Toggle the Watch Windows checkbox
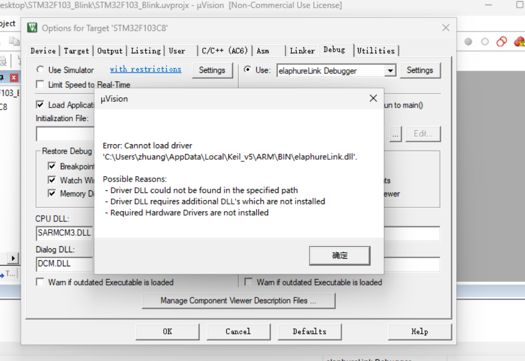The image size is (525, 361). tap(52, 180)
